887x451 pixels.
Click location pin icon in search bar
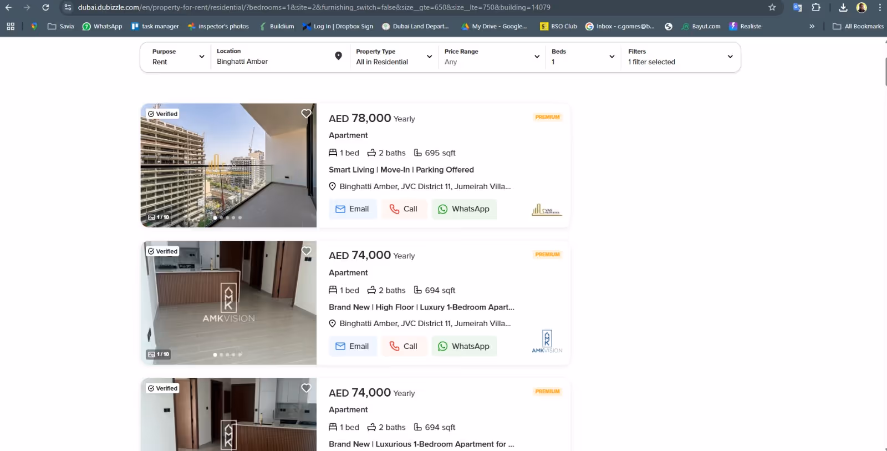[x=338, y=56]
